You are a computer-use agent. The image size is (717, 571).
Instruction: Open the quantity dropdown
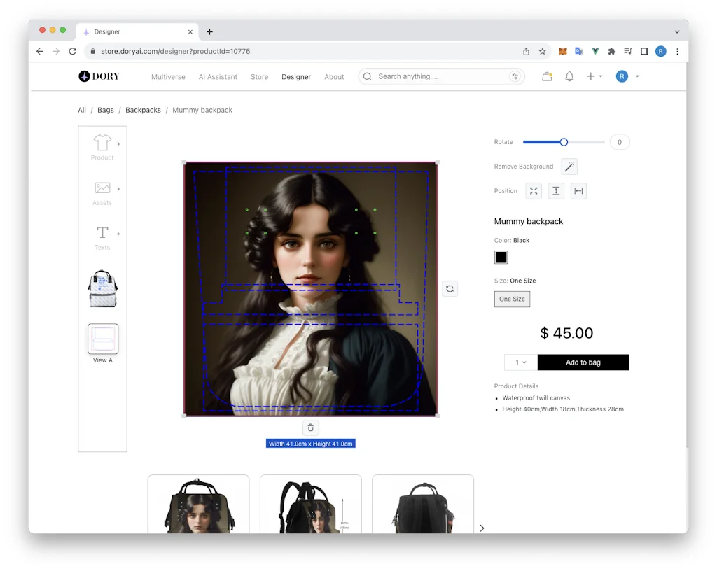[x=520, y=362]
